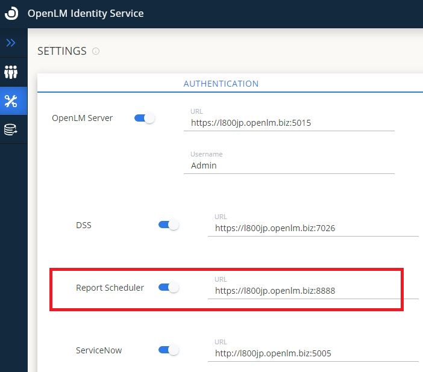This screenshot has height=372, width=423.
Task: Expand the sidebar with double-chevron
Action: pos(11,43)
